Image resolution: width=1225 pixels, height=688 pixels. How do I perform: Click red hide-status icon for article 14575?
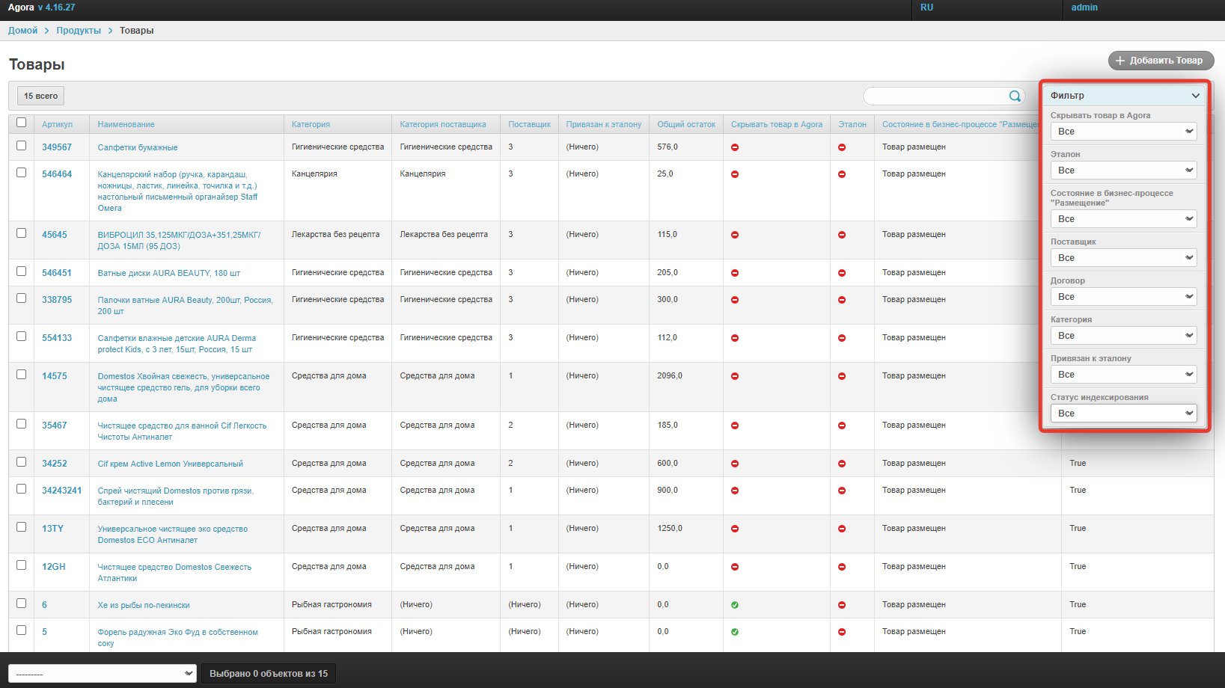point(735,376)
